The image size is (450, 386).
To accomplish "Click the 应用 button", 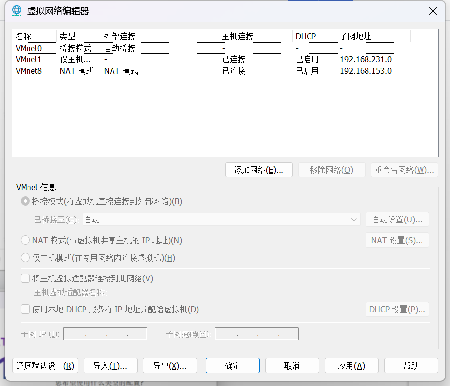I will (352, 366).
